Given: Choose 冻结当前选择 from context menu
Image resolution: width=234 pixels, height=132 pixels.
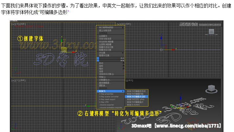Looking at the screenshot, I should point(110,39).
